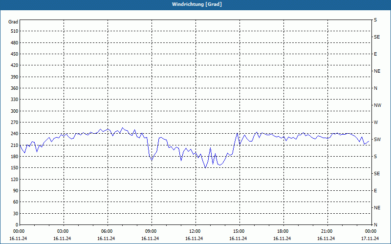Select the 00:00 label above 17.11.24
Viewport: 391px width, 244px height.
click(371, 231)
